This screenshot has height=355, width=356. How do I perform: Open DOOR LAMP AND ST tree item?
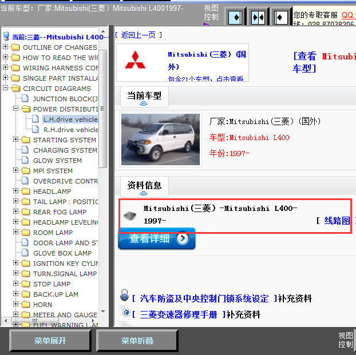[x=66, y=243]
